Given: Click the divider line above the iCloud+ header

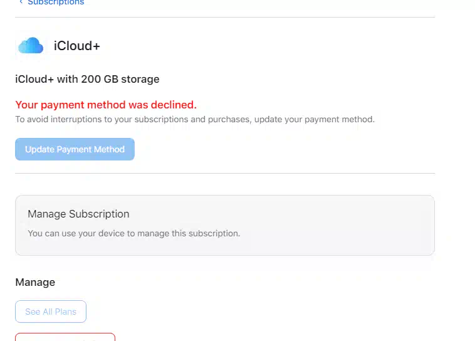Looking at the screenshot, I should [x=225, y=18].
